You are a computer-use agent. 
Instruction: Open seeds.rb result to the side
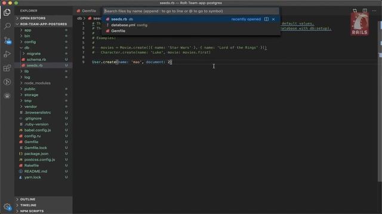pyautogui.click(x=266, y=19)
